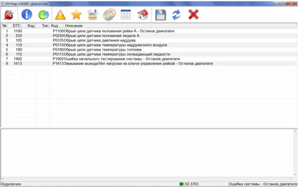
Task: Select row P1613 Замыкание выхода/Нет нагрузки
Action: [x=149, y=63]
